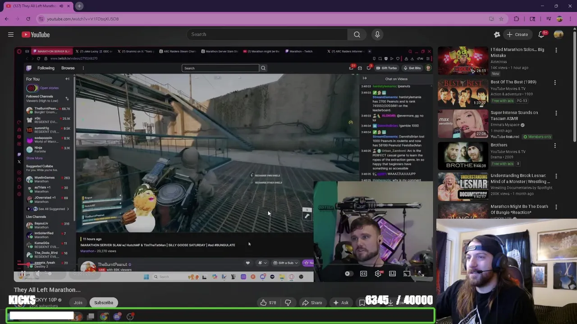
Task: Share the video with the Share button
Action: (312, 303)
